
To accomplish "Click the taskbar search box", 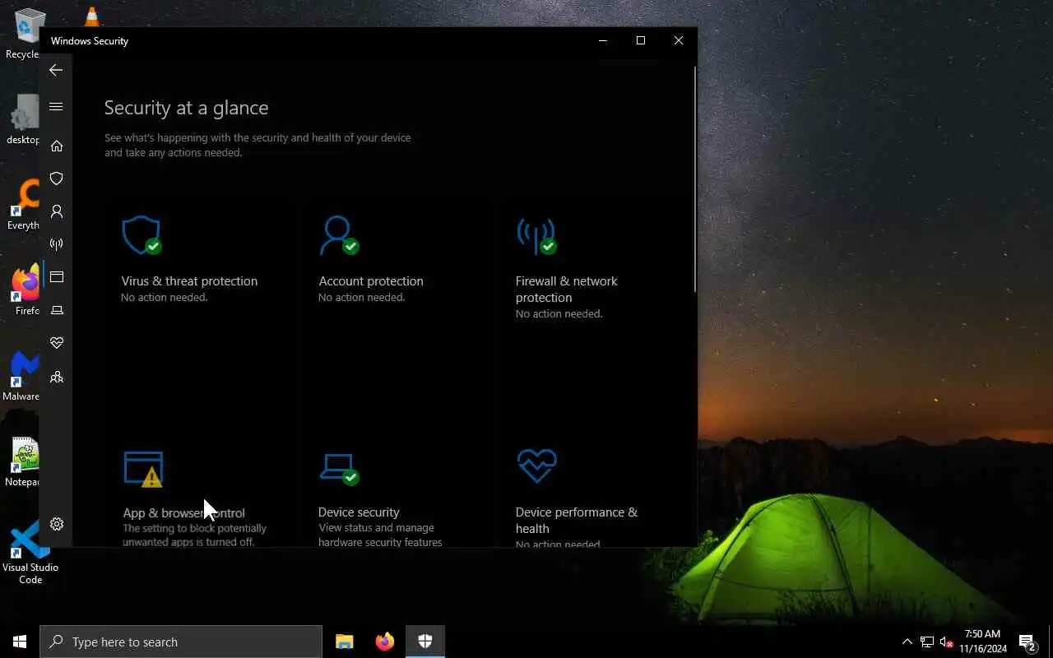I will (x=181, y=642).
